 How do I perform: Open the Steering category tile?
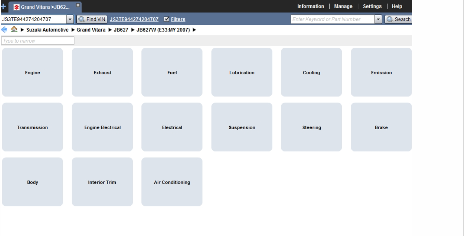[x=311, y=127]
